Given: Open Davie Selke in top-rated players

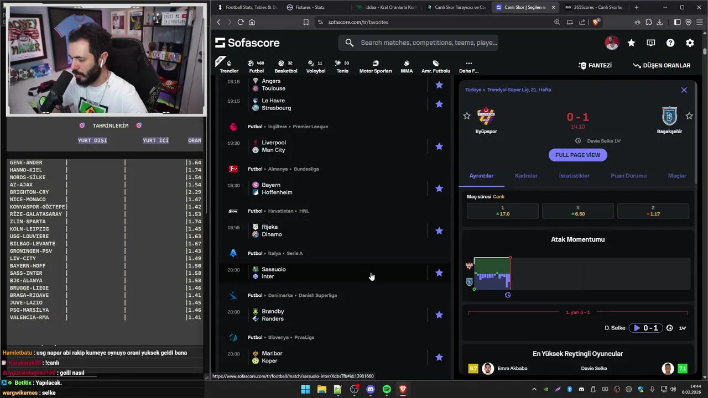Looking at the screenshot, I should [x=594, y=368].
